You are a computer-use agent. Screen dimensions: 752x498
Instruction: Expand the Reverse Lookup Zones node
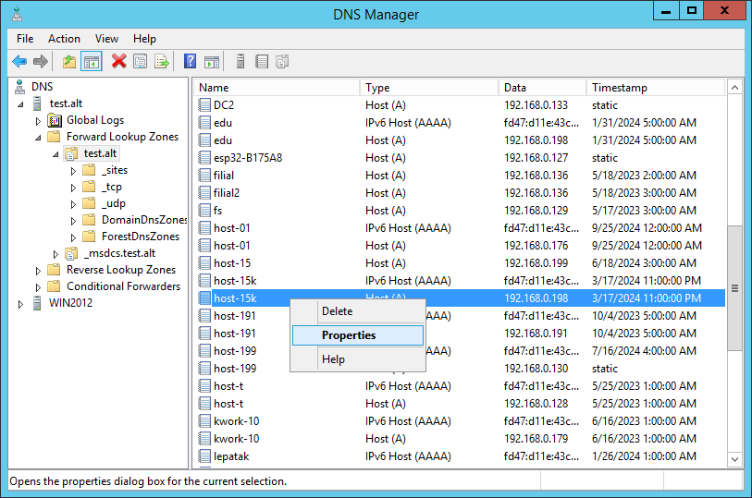[39, 270]
